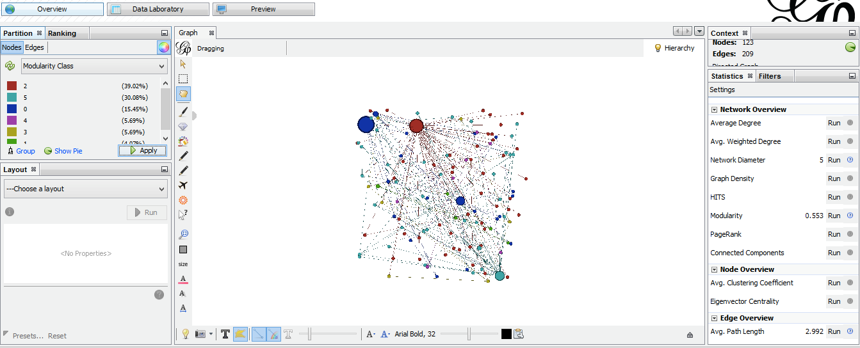860x348 pixels.
Task: Run the PageRank statistic
Action: (x=834, y=234)
